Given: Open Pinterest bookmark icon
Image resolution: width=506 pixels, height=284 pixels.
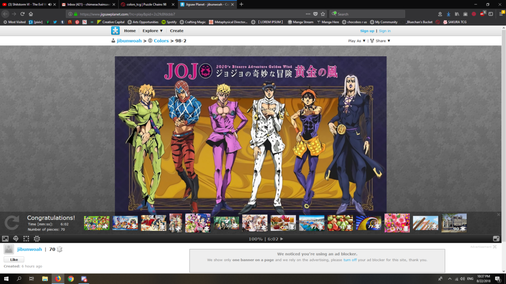Looking at the screenshot, I should tap(77, 22).
